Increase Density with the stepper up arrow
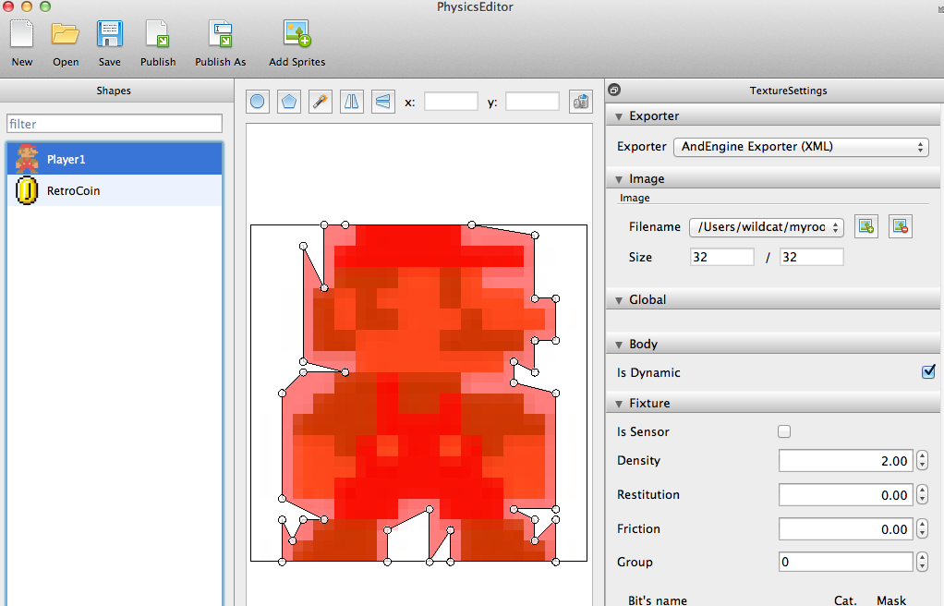Screen dimensions: 944x606 coord(923,456)
